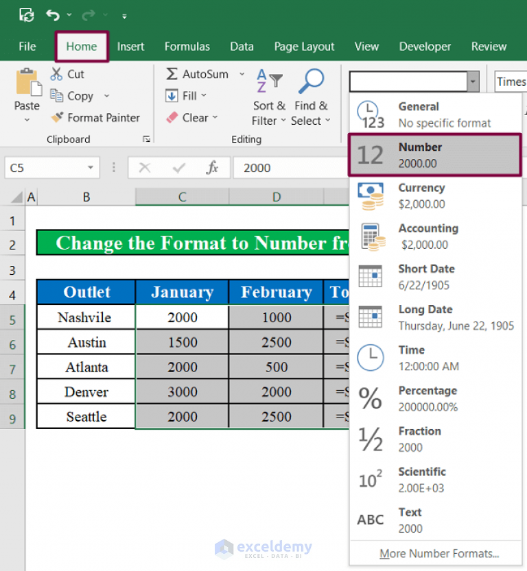The height and width of the screenshot is (571, 527).
Task: Click the Outlet header cell
Action: (x=86, y=292)
